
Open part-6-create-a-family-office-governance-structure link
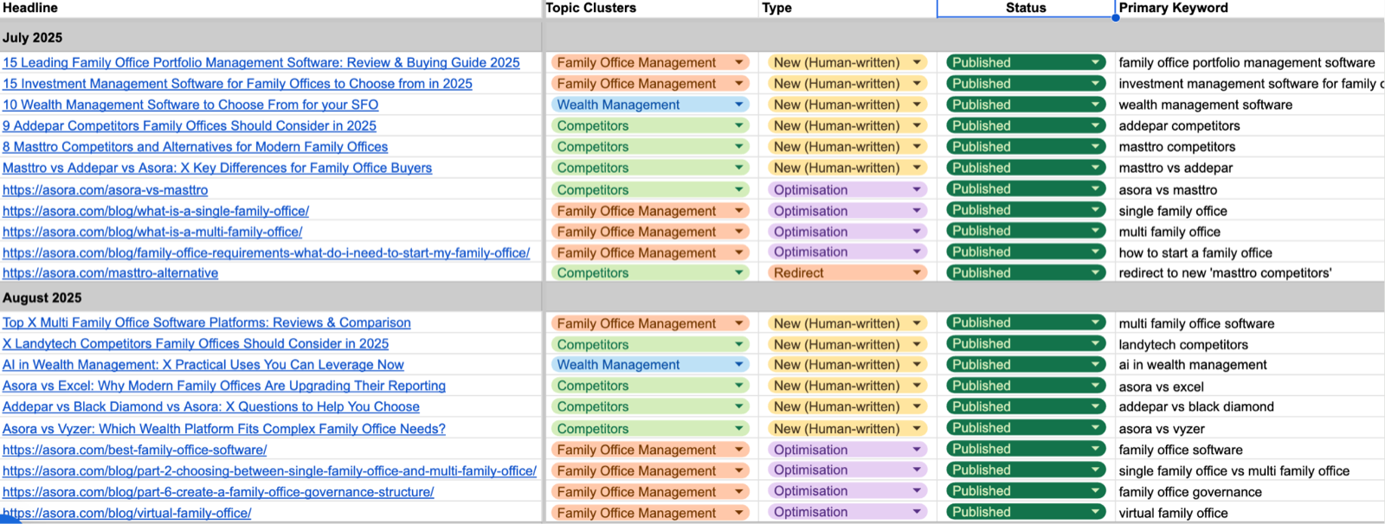pyautogui.click(x=218, y=492)
